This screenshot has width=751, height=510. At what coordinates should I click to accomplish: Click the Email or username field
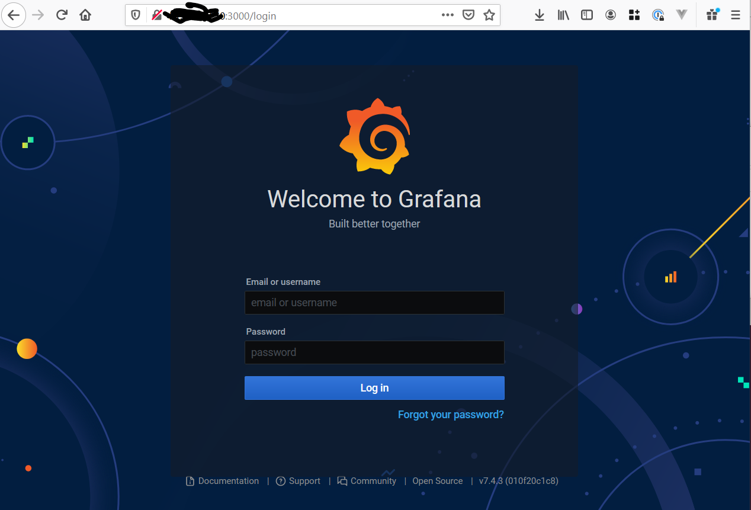click(x=374, y=303)
